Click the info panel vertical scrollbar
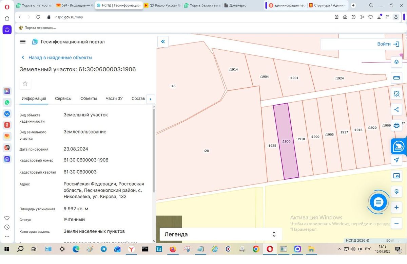407x264 pixels. pos(154,151)
